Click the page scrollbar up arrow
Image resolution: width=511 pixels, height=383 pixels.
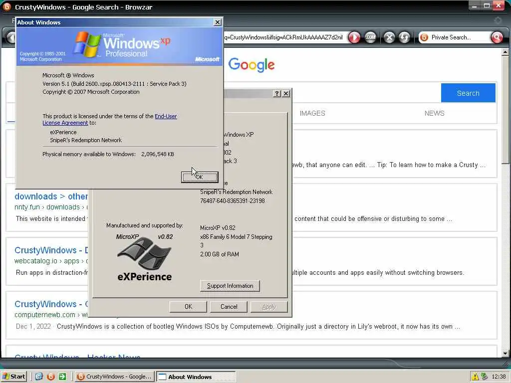point(505,52)
